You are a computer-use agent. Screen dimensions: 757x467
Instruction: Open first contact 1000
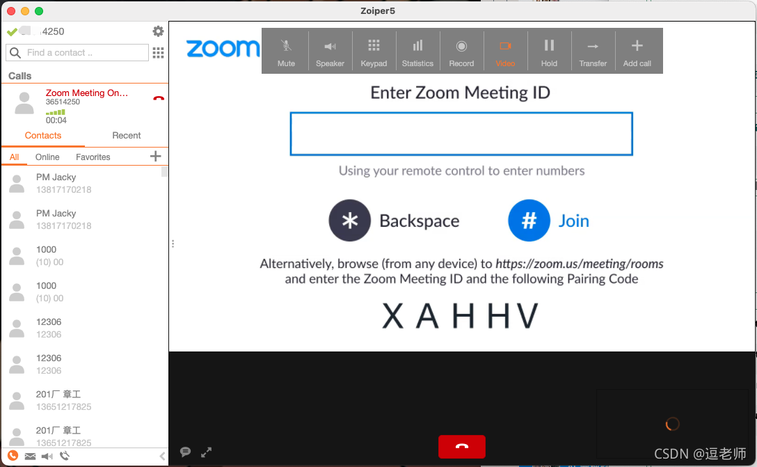[x=81, y=255]
